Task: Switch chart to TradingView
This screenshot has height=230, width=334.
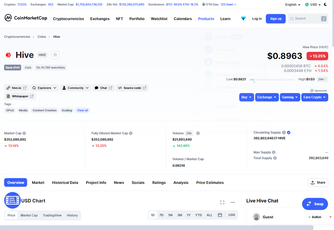Action: 52,215
